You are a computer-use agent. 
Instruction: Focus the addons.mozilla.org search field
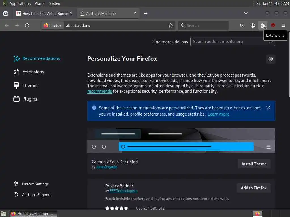pos(233,42)
